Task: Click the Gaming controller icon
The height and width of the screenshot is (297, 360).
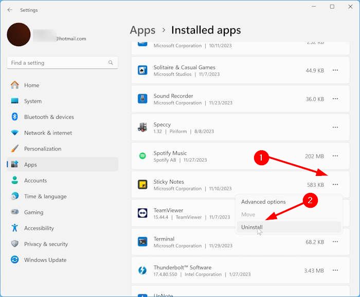Action: tap(15, 212)
